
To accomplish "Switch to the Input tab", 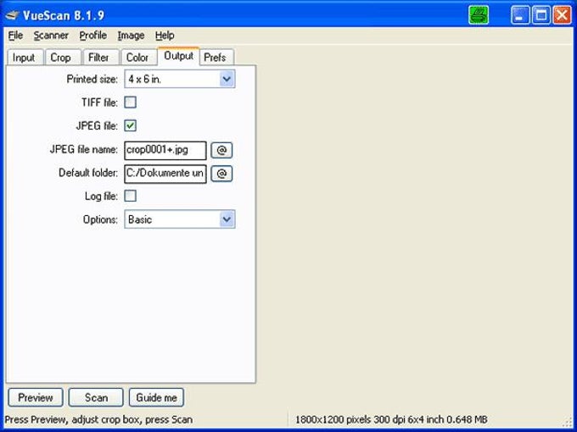I will (25, 58).
